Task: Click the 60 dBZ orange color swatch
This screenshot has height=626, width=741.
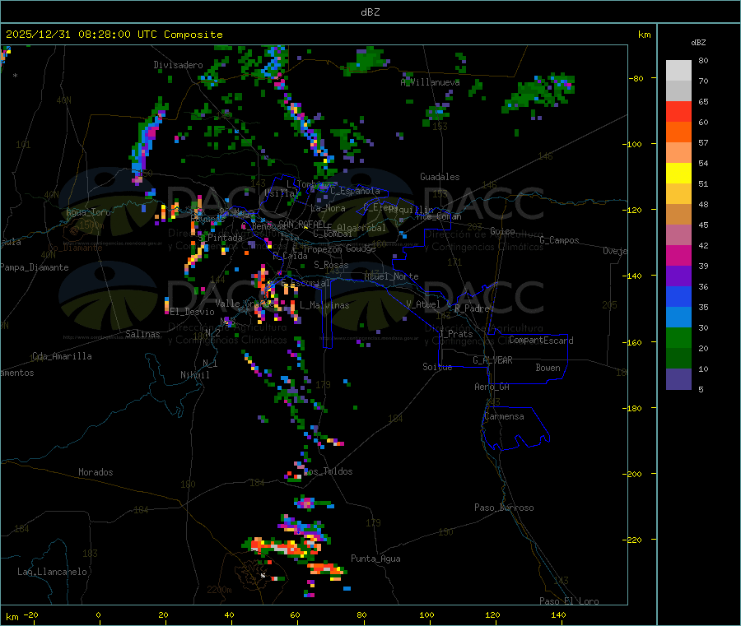Action: tap(678, 132)
